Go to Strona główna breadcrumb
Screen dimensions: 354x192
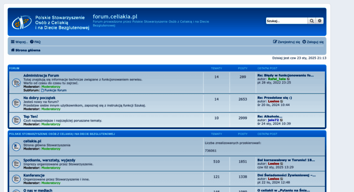(x=28, y=50)
